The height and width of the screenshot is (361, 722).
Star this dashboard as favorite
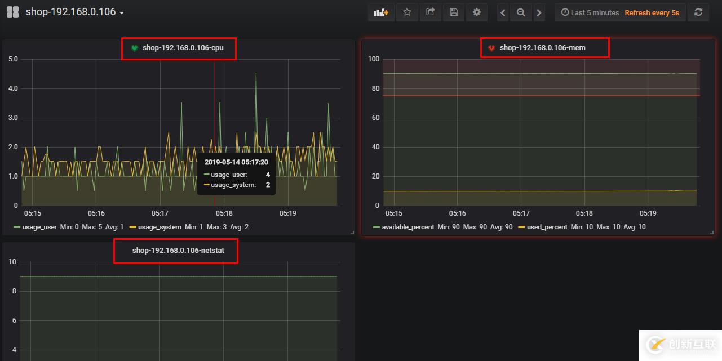tap(407, 12)
